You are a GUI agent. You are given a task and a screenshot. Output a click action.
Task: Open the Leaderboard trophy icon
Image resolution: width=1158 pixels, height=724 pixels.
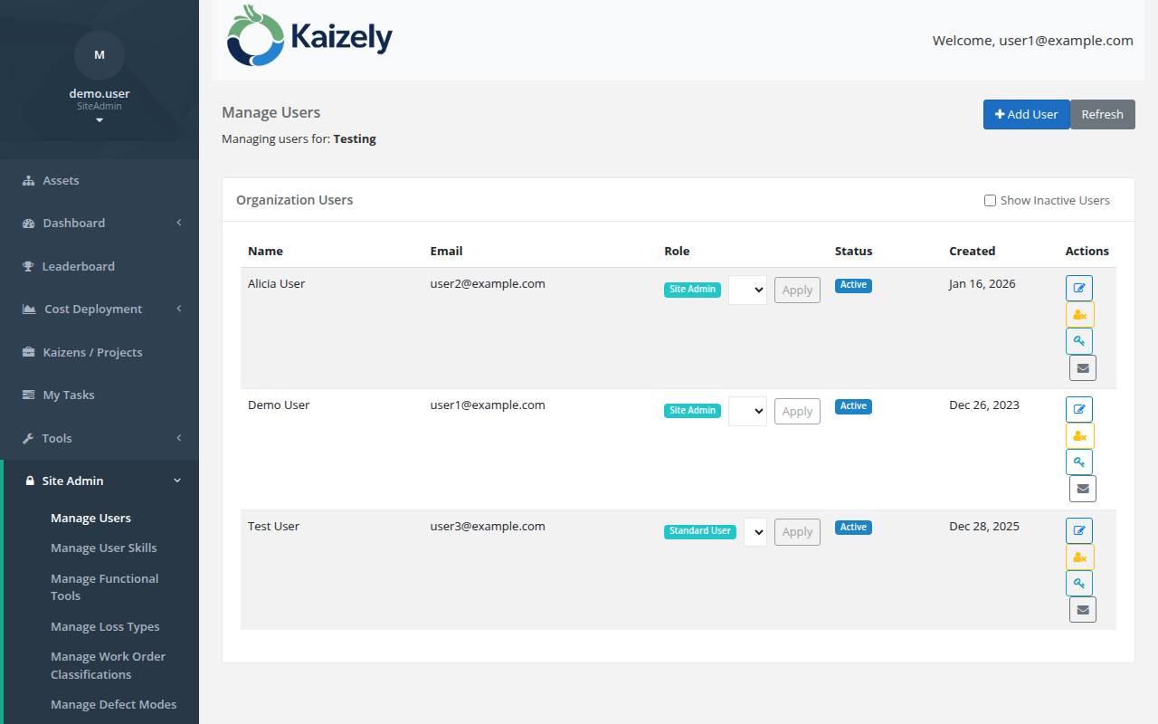(x=28, y=266)
